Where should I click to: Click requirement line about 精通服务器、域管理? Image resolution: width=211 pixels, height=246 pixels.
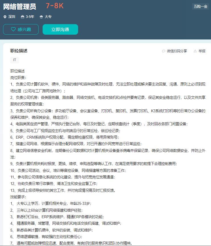pos(66,223)
